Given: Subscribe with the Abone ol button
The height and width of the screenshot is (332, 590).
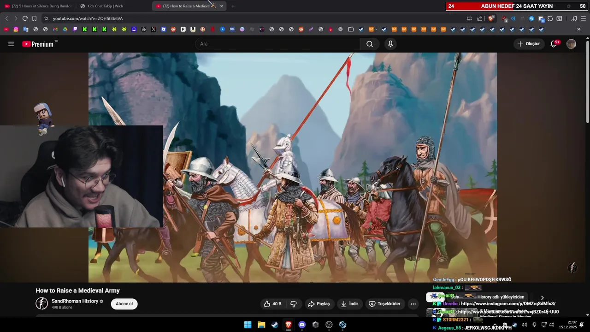Looking at the screenshot, I should pos(124,304).
